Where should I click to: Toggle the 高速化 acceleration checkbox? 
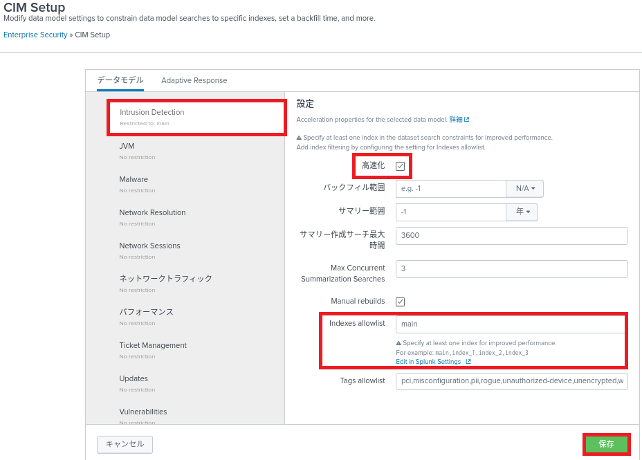coord(400,166)
